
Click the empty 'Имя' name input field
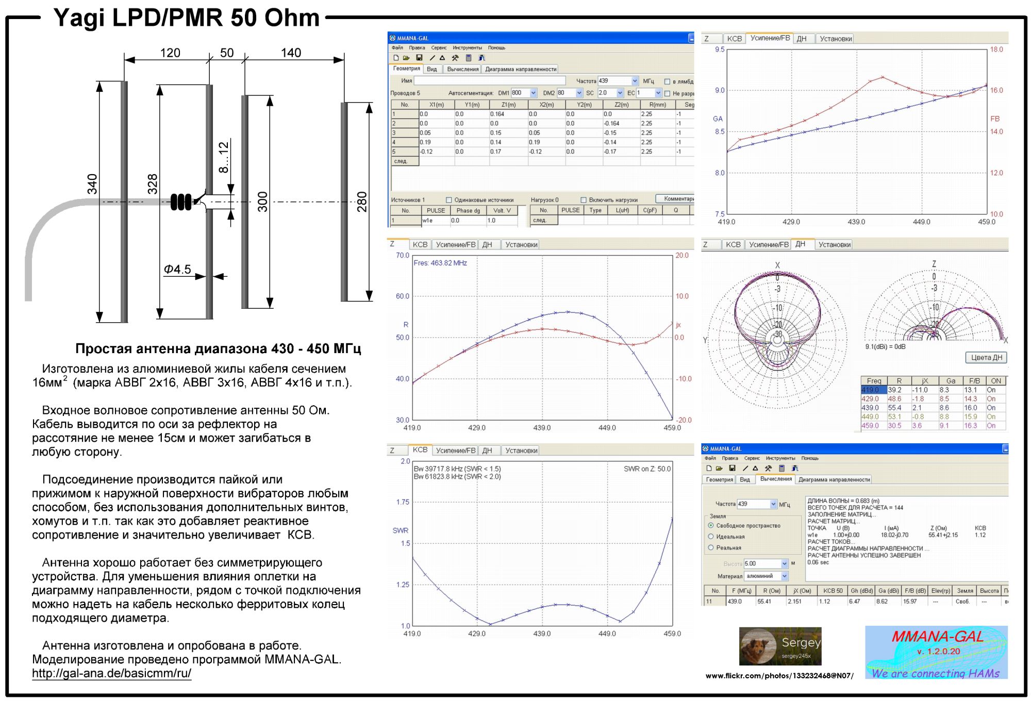point(489,81)
